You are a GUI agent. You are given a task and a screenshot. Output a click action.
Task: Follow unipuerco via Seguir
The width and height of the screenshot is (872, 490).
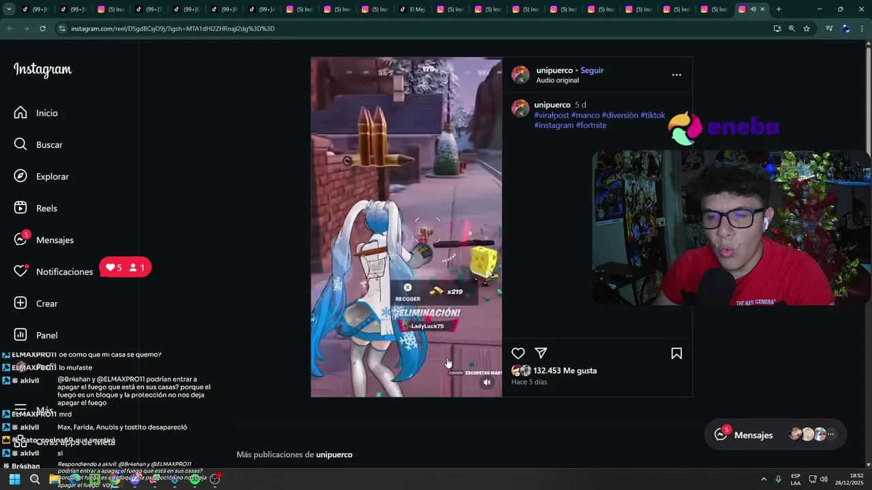(x=592, y=70)
